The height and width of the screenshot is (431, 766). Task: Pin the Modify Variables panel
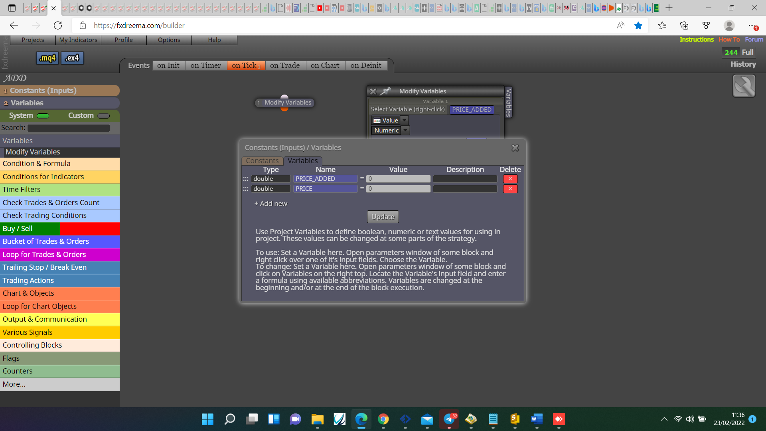[385, 91]
